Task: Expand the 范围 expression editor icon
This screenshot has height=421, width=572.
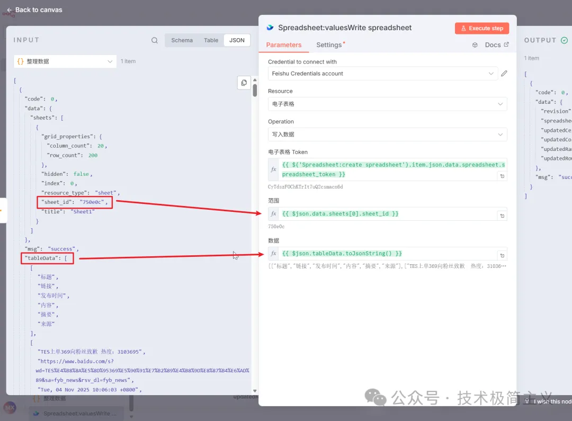Action: coord(502,216)
